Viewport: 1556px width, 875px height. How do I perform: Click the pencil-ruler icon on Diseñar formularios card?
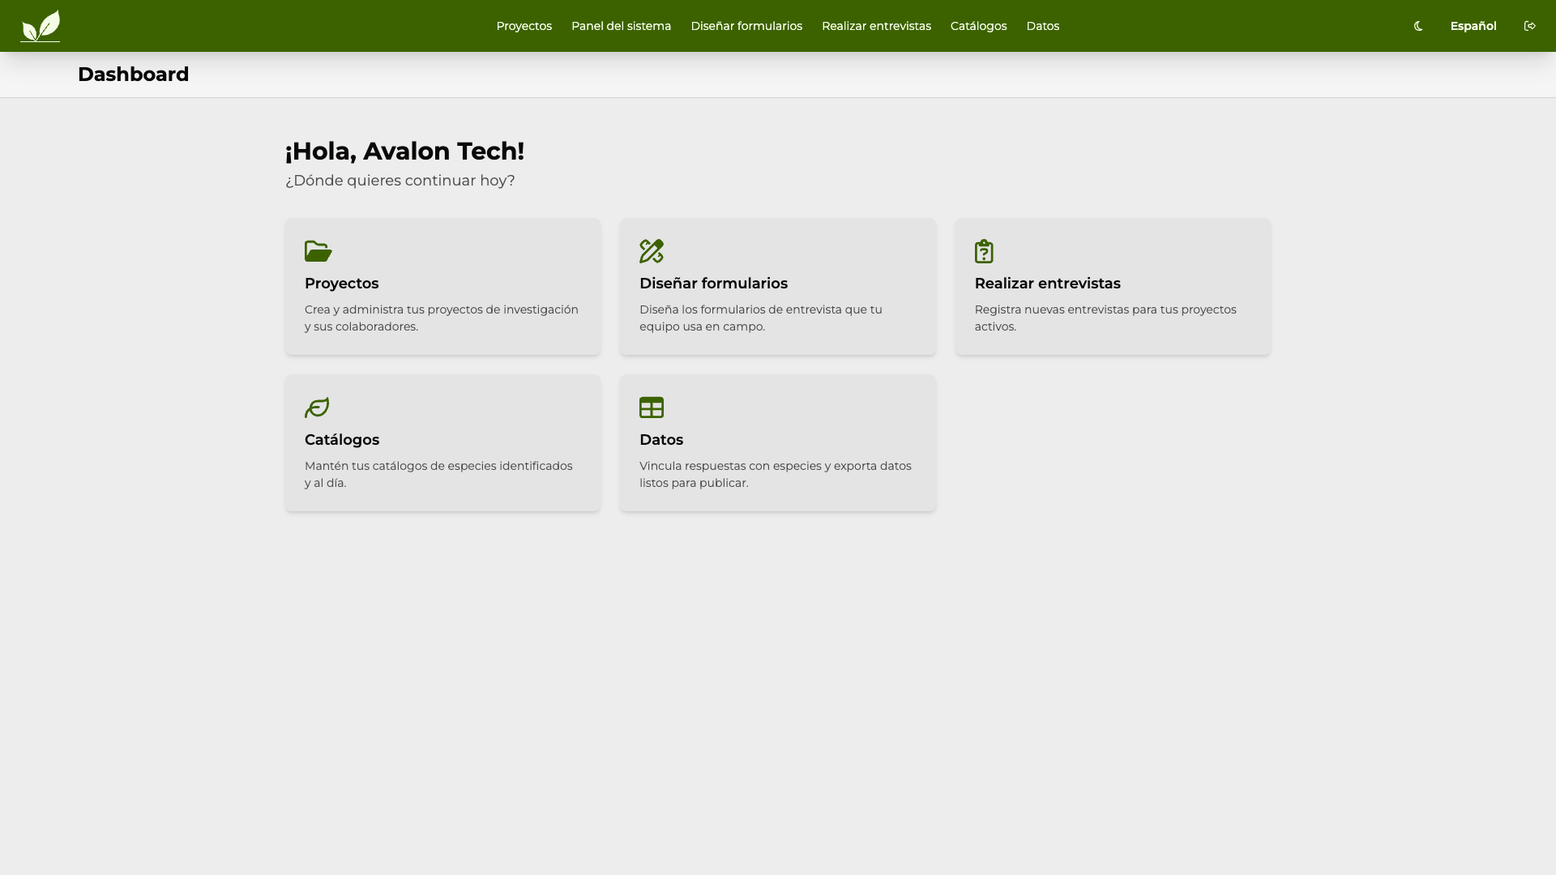tap(652, 251)
